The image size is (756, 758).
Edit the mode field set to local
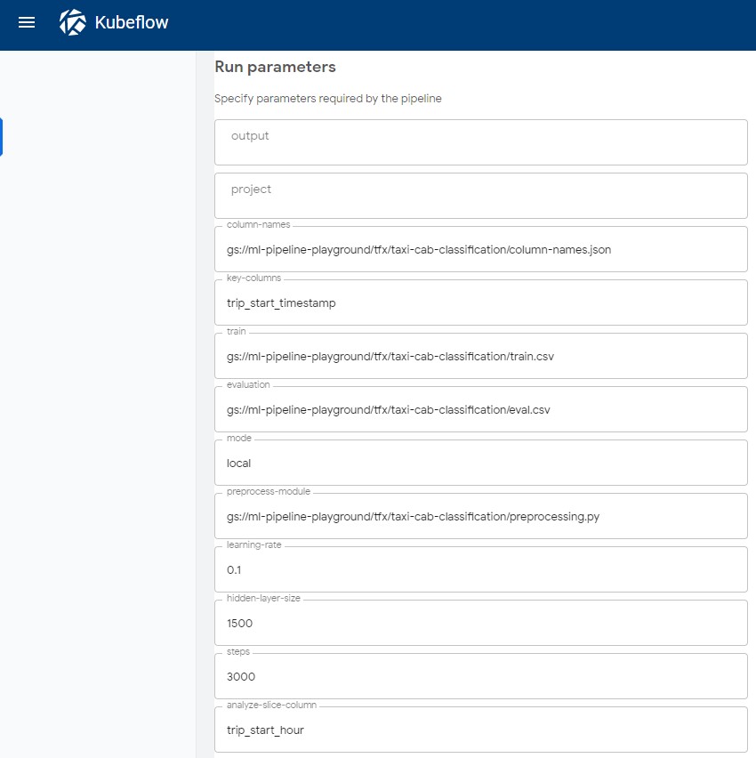(481, 463)
